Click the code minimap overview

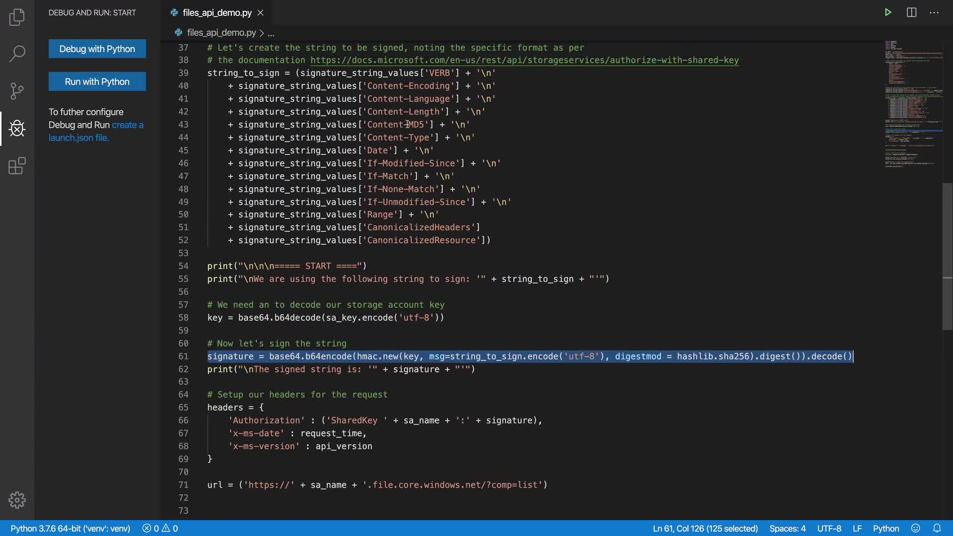pos(913,104)
